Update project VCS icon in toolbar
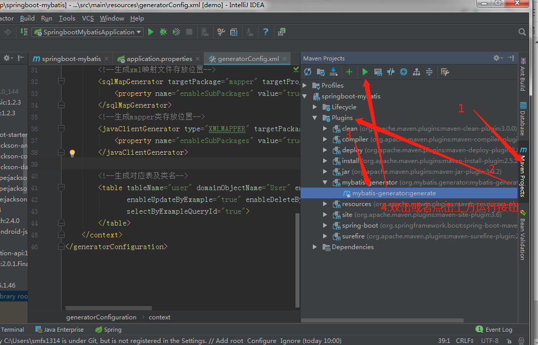The image size is (538, 345). (x=24, y=32)
